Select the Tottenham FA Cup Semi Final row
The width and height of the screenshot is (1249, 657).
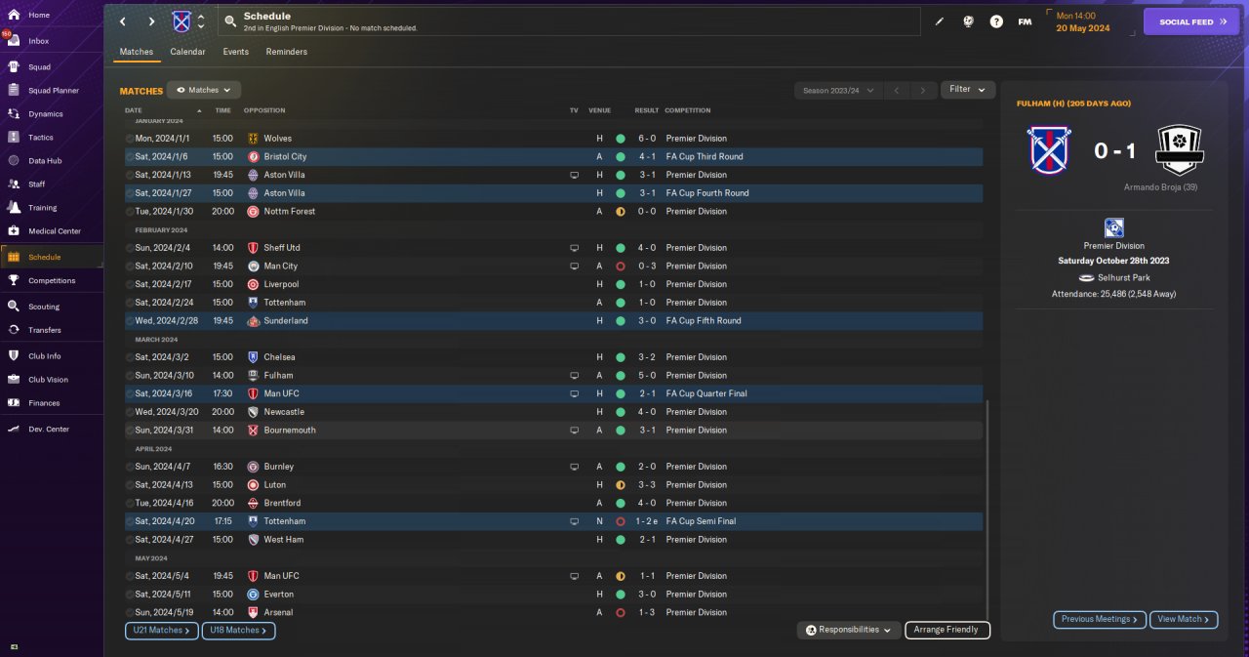(x=553, y=521)
